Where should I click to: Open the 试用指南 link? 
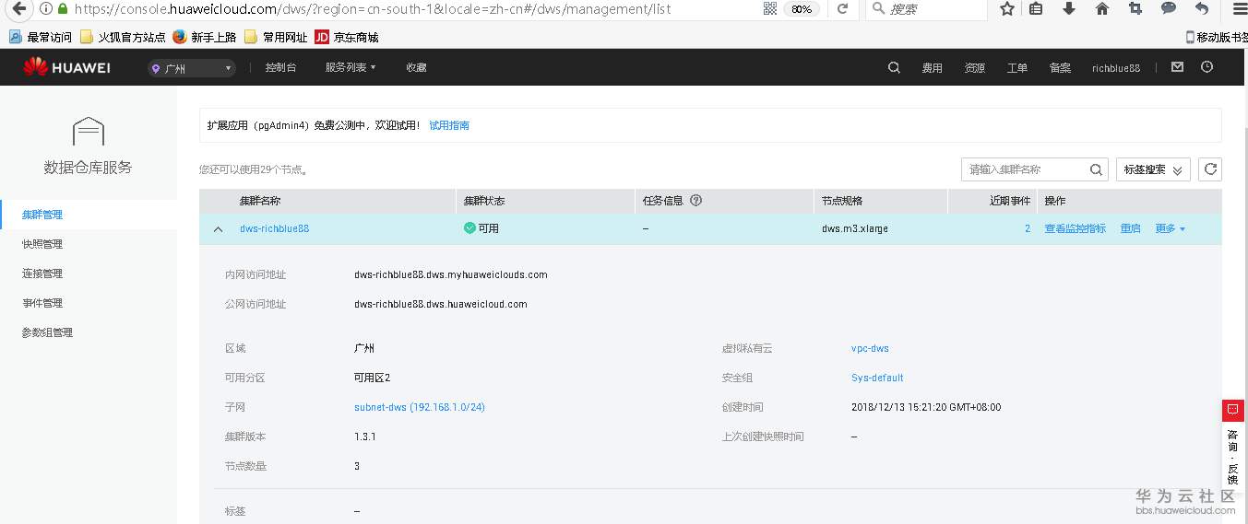[x=449, y=125]
